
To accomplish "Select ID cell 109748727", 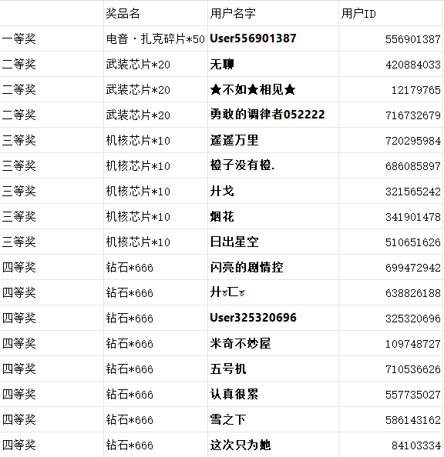I will point(391,343).
